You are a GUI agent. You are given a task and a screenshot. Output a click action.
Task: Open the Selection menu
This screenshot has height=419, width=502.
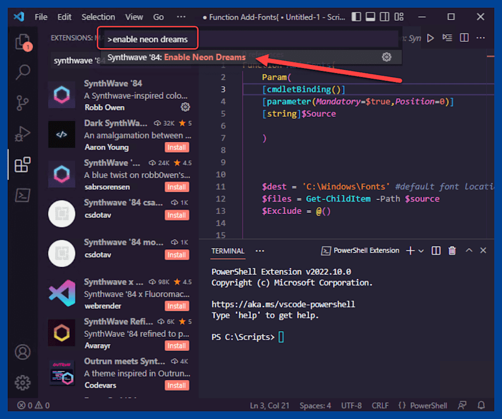[98, 17]
